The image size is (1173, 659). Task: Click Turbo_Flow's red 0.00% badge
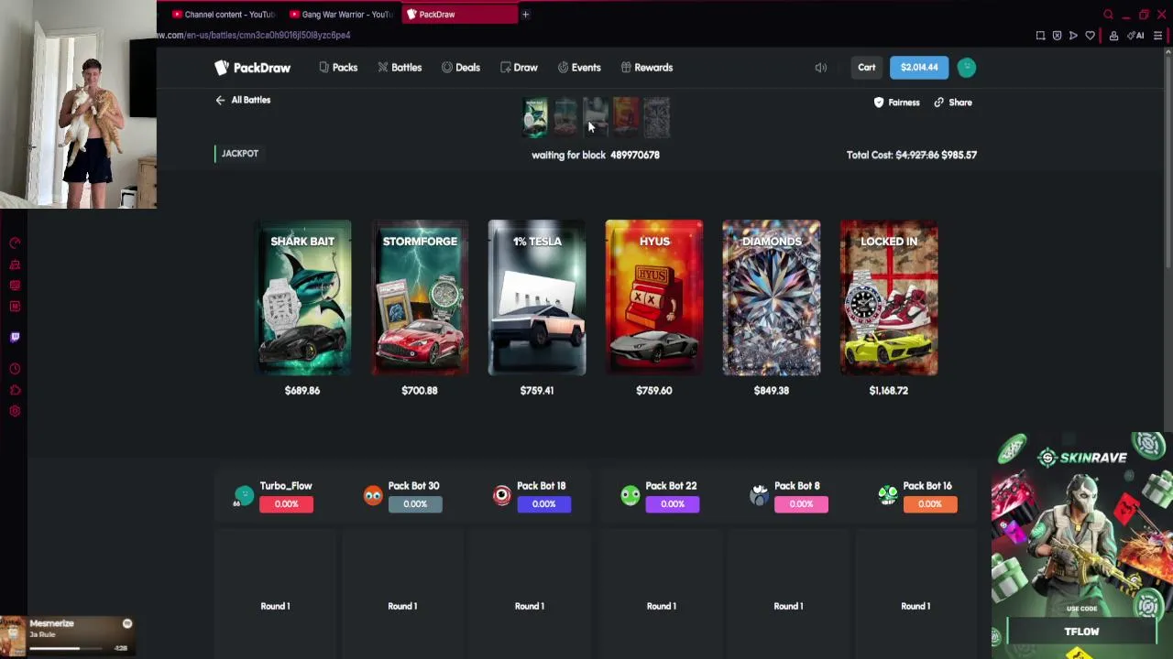coord(286,504)
